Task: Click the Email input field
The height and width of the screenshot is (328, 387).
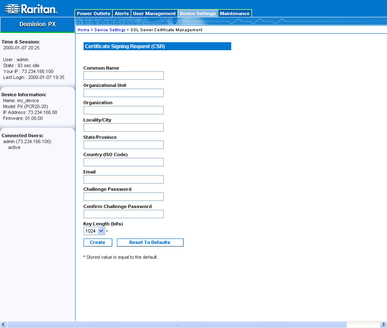Action: click(123, 179)
